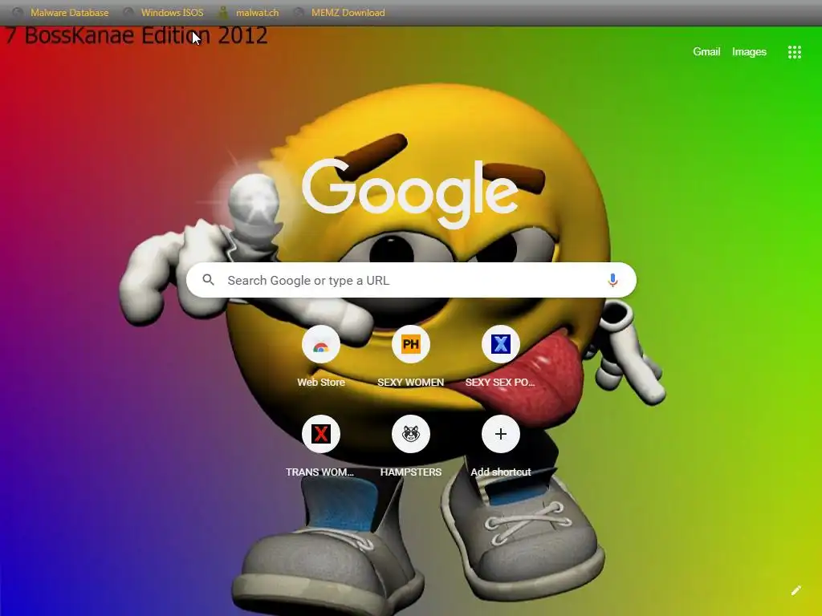Image resolution: width=822 pixels, height=616 pixels.
Task: Open the malwat.ch bookmark
Action: (x=249, y=13)
